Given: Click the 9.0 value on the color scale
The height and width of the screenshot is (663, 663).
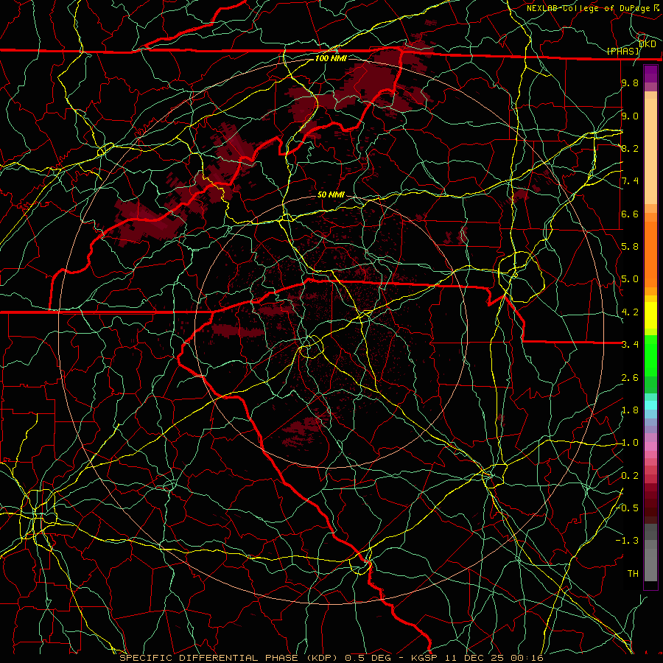Looking at the screenshot, I should click(x=630, y=116).
